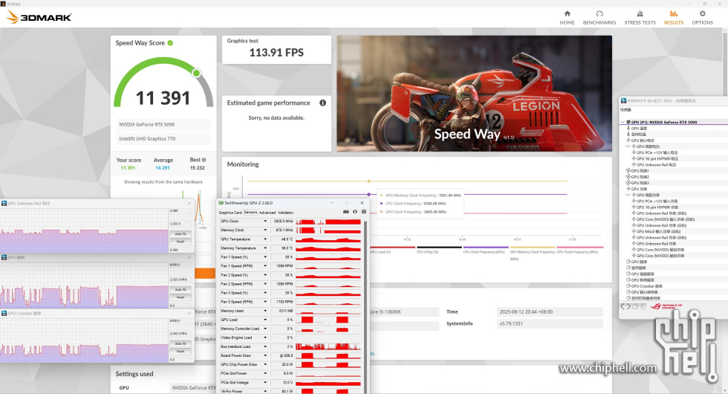This screenshot has width=728, height=394.
Task: Click HWiNFO nav left arrow icon
Action: click(623, 306)
